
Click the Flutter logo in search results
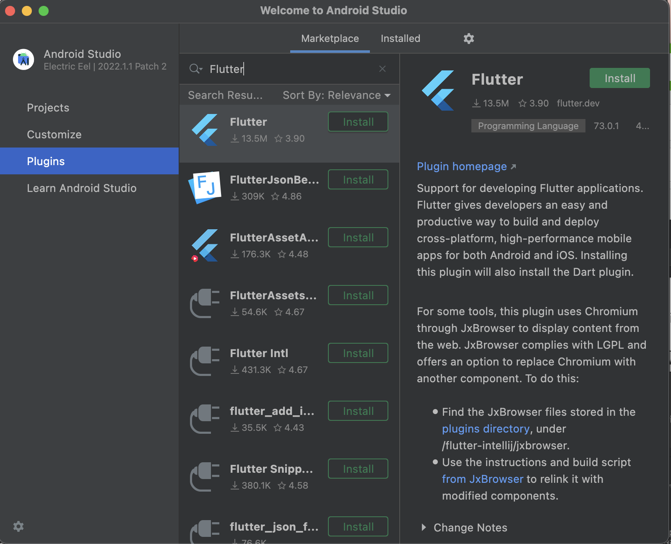tap(205, 130)
